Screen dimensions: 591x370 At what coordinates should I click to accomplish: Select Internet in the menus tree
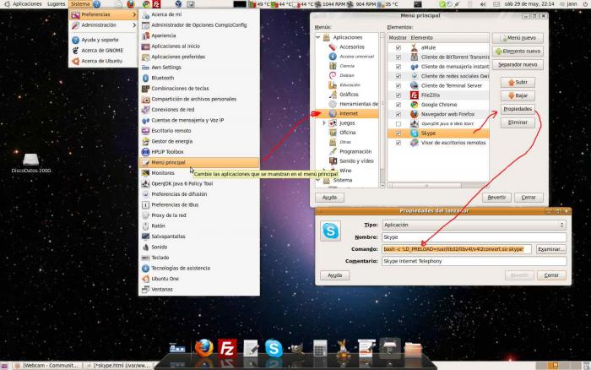click(x=347, y=113)
